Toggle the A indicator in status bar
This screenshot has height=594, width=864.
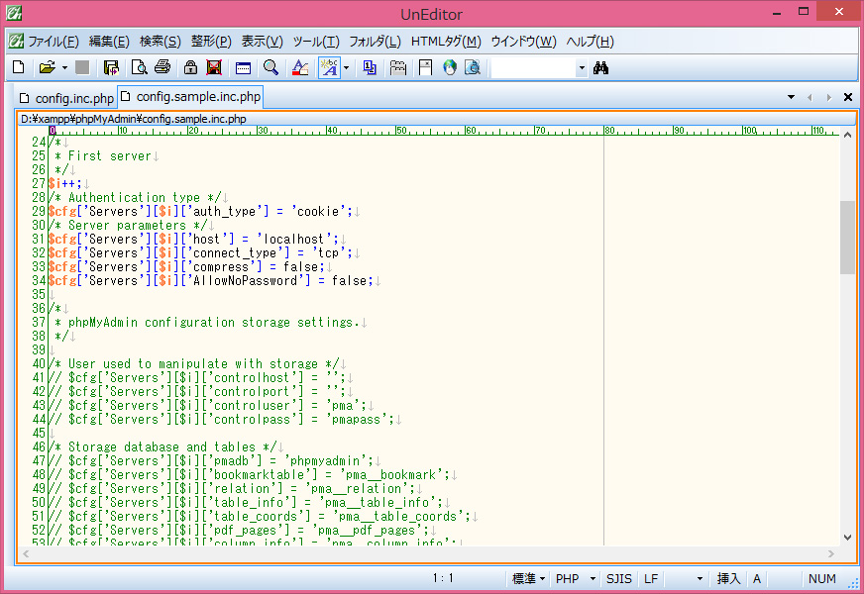coord(757,578)
